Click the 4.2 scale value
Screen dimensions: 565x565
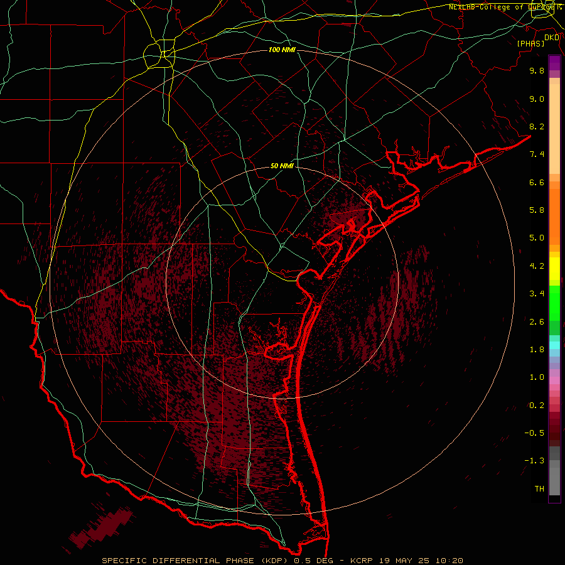(x=537, y=266)
